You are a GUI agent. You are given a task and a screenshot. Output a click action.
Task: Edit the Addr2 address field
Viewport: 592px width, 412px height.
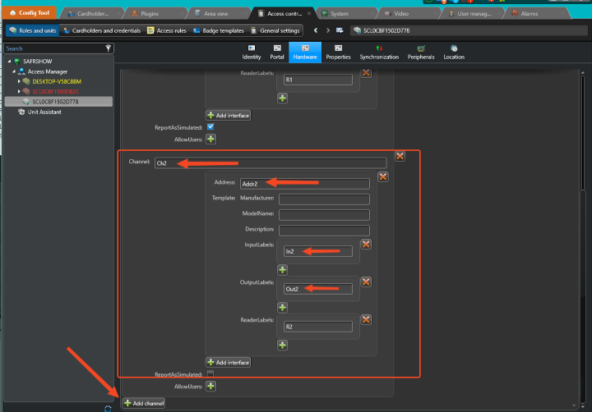point(305,184)
